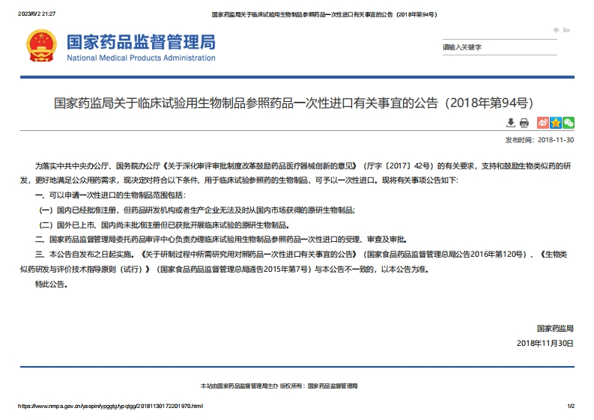The image size is (594, 420).
Task: Click the 2018年第94号 announcement headline
Action: pos(297,103)
